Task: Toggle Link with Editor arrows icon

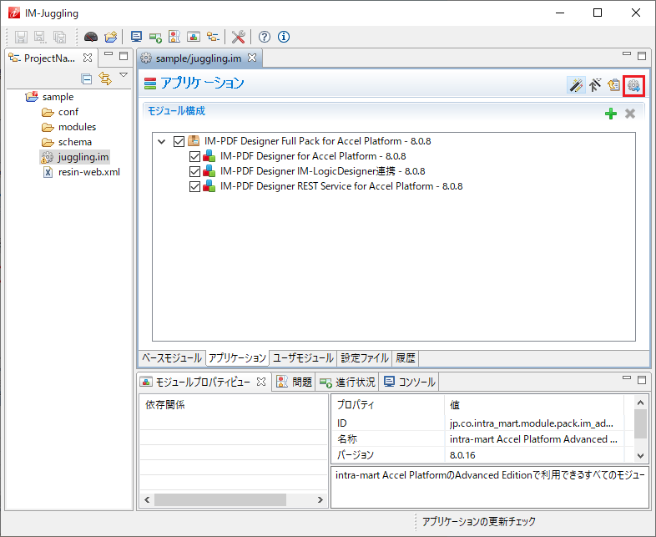Action: tap(105, 79)
